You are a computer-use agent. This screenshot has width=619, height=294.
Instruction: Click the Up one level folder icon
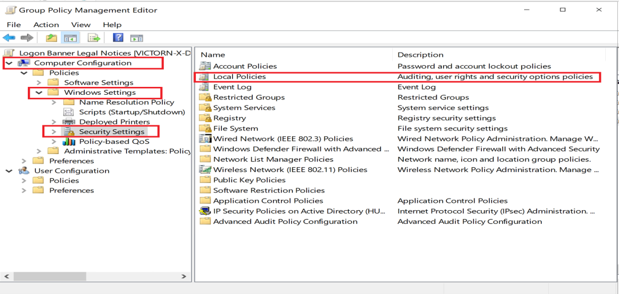pyautogui.click(x=51, y=38)
